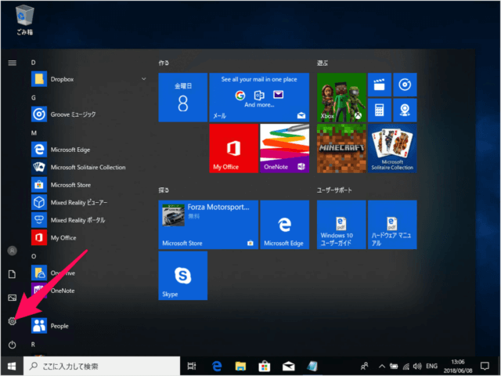
Task: Open the calendar tile showing 金曜日 8
Action: click(x=182, y=97)
